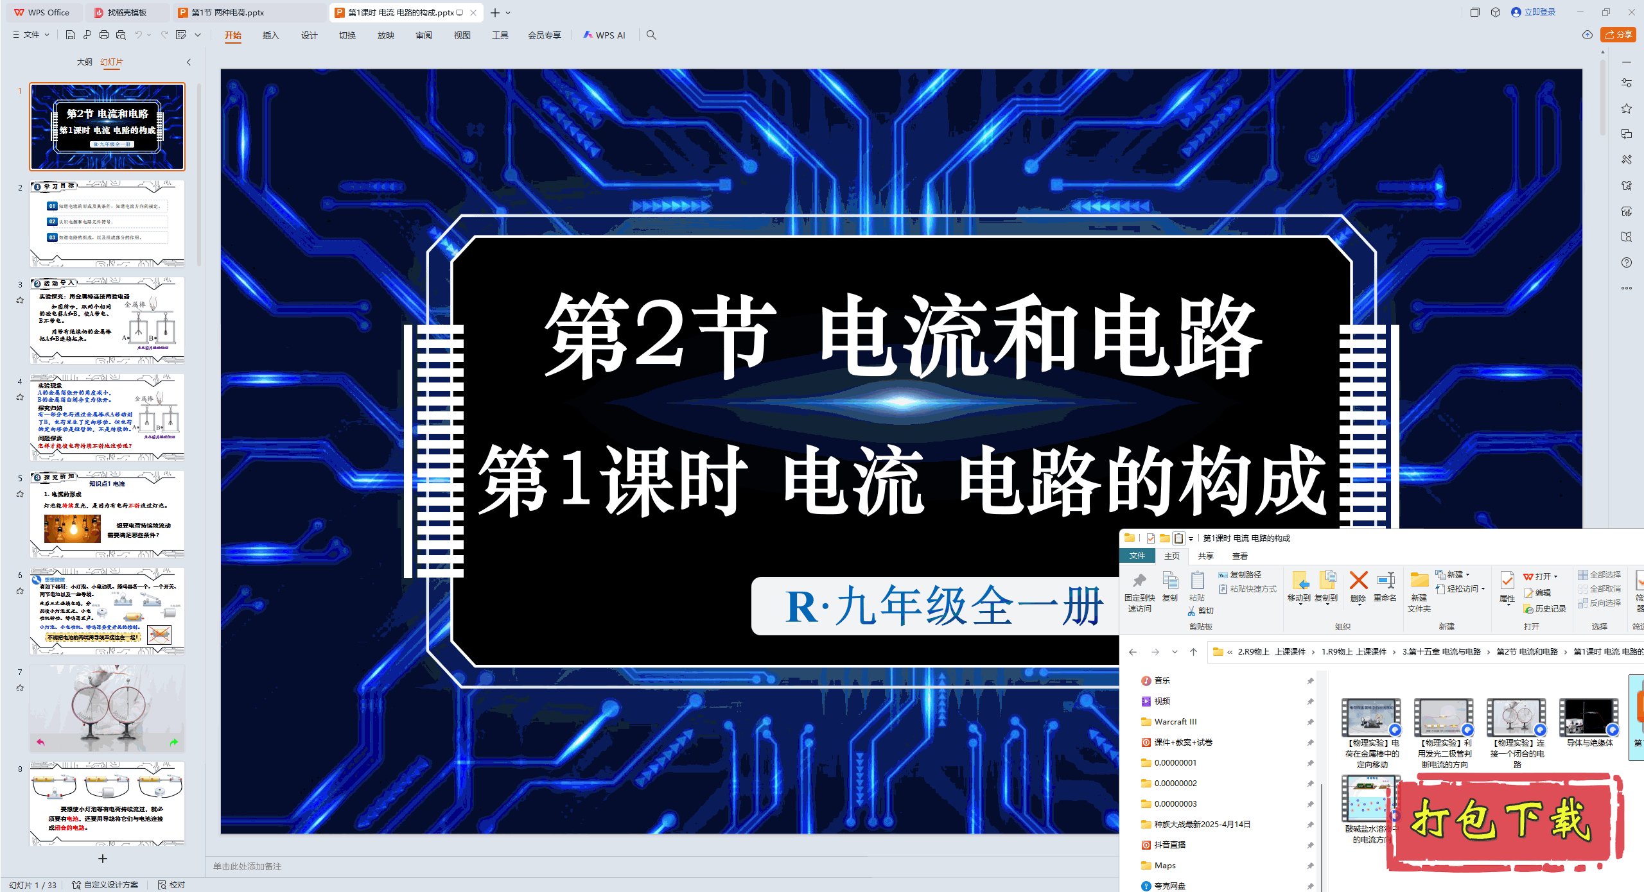Open the 插入 ribbon tab

(x=270, y=35)
